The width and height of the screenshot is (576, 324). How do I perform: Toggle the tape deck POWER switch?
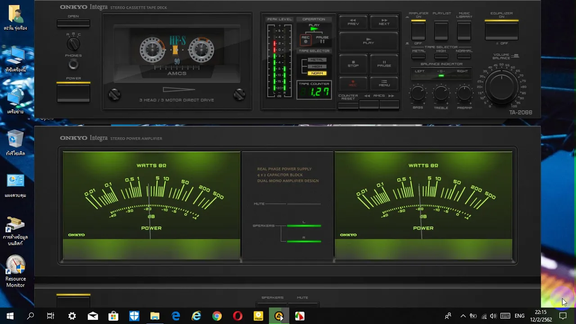(x=73, y=93)
